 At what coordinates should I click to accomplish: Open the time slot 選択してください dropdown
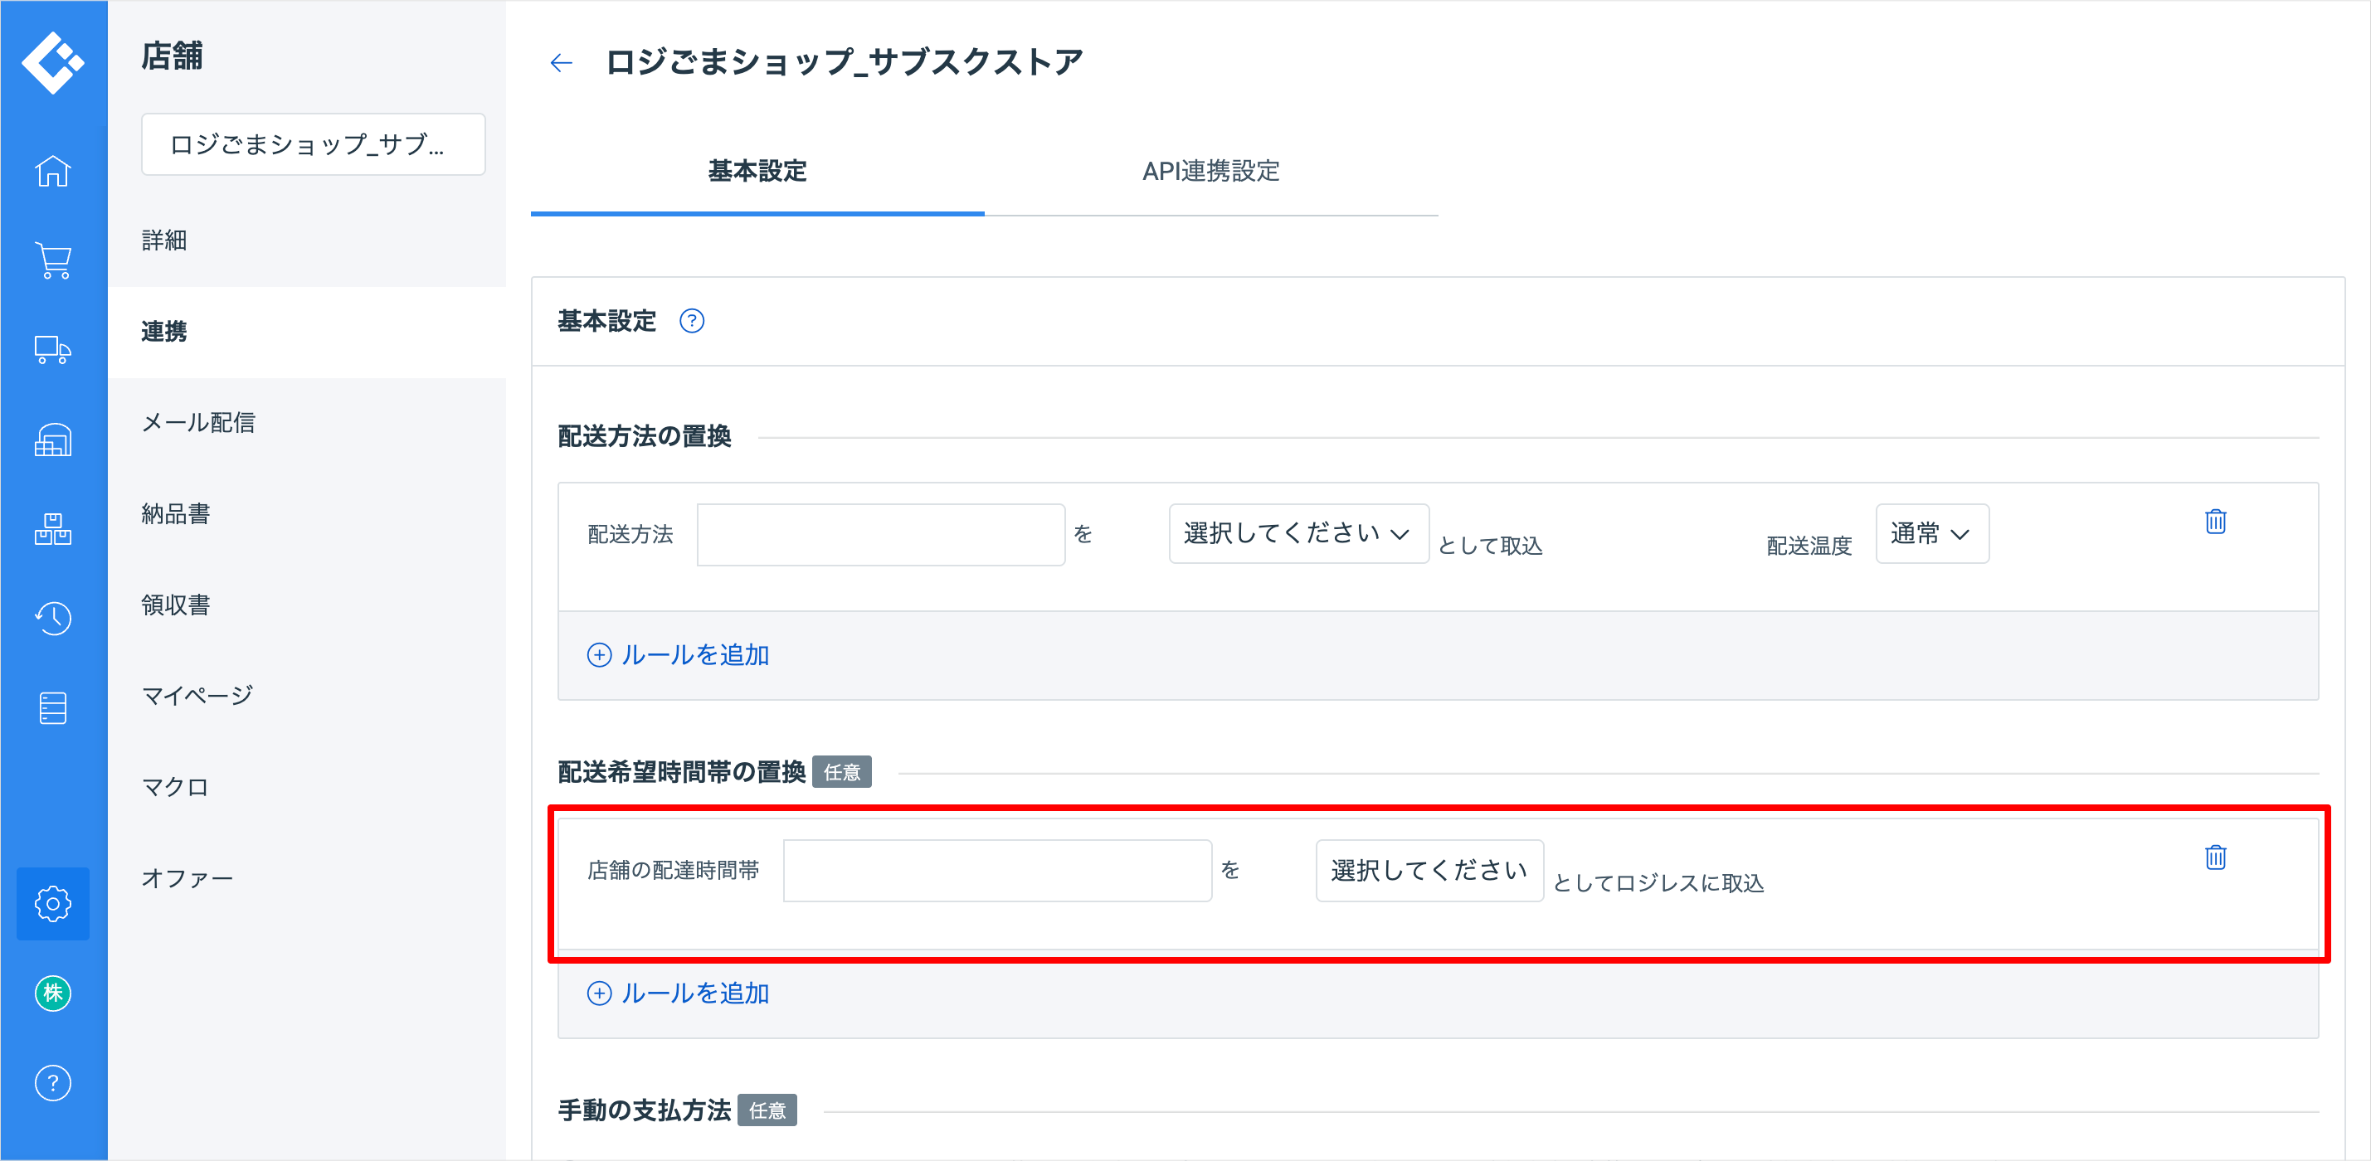1429,870
